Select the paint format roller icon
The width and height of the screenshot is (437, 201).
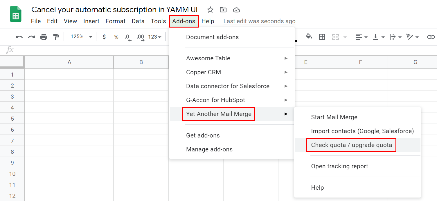pos(56,37)
